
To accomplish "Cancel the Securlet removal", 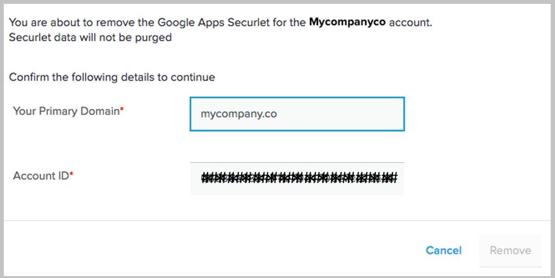I will pyautogui.click(x=443, y=251).
